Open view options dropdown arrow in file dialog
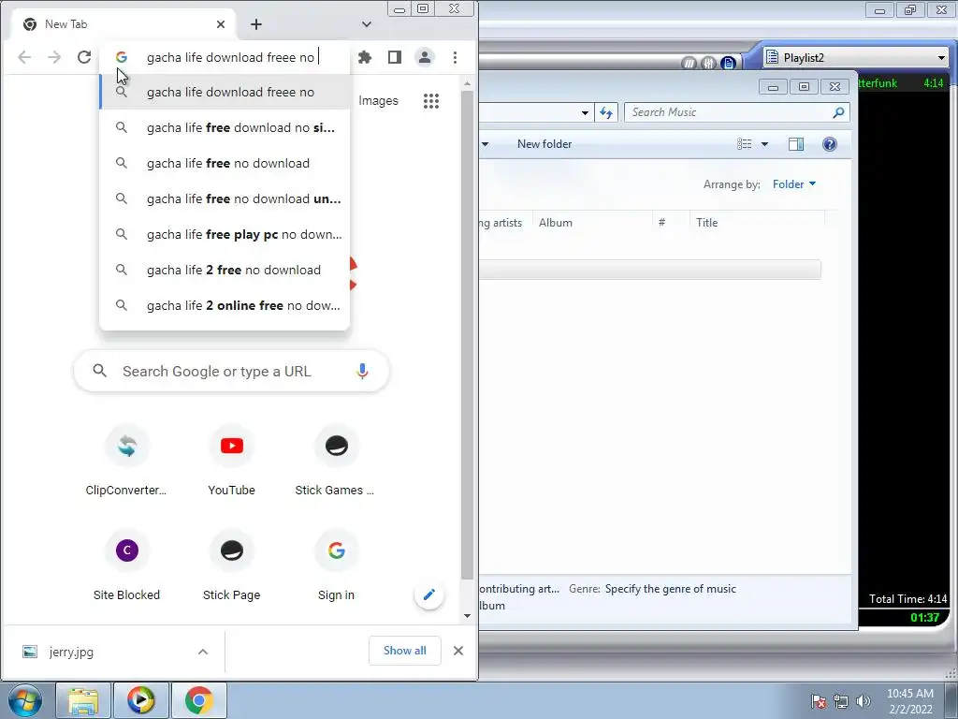Viewport: 958px width, 719px height. click(764, 144)
